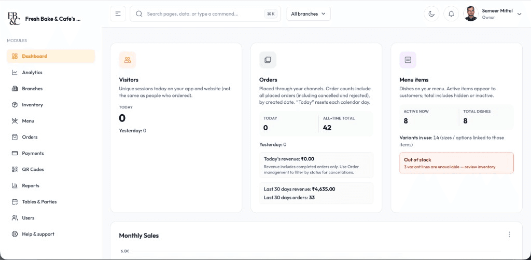531x260 pixels.
Task: Open Help & support
Action: click(x=51, y=234)
